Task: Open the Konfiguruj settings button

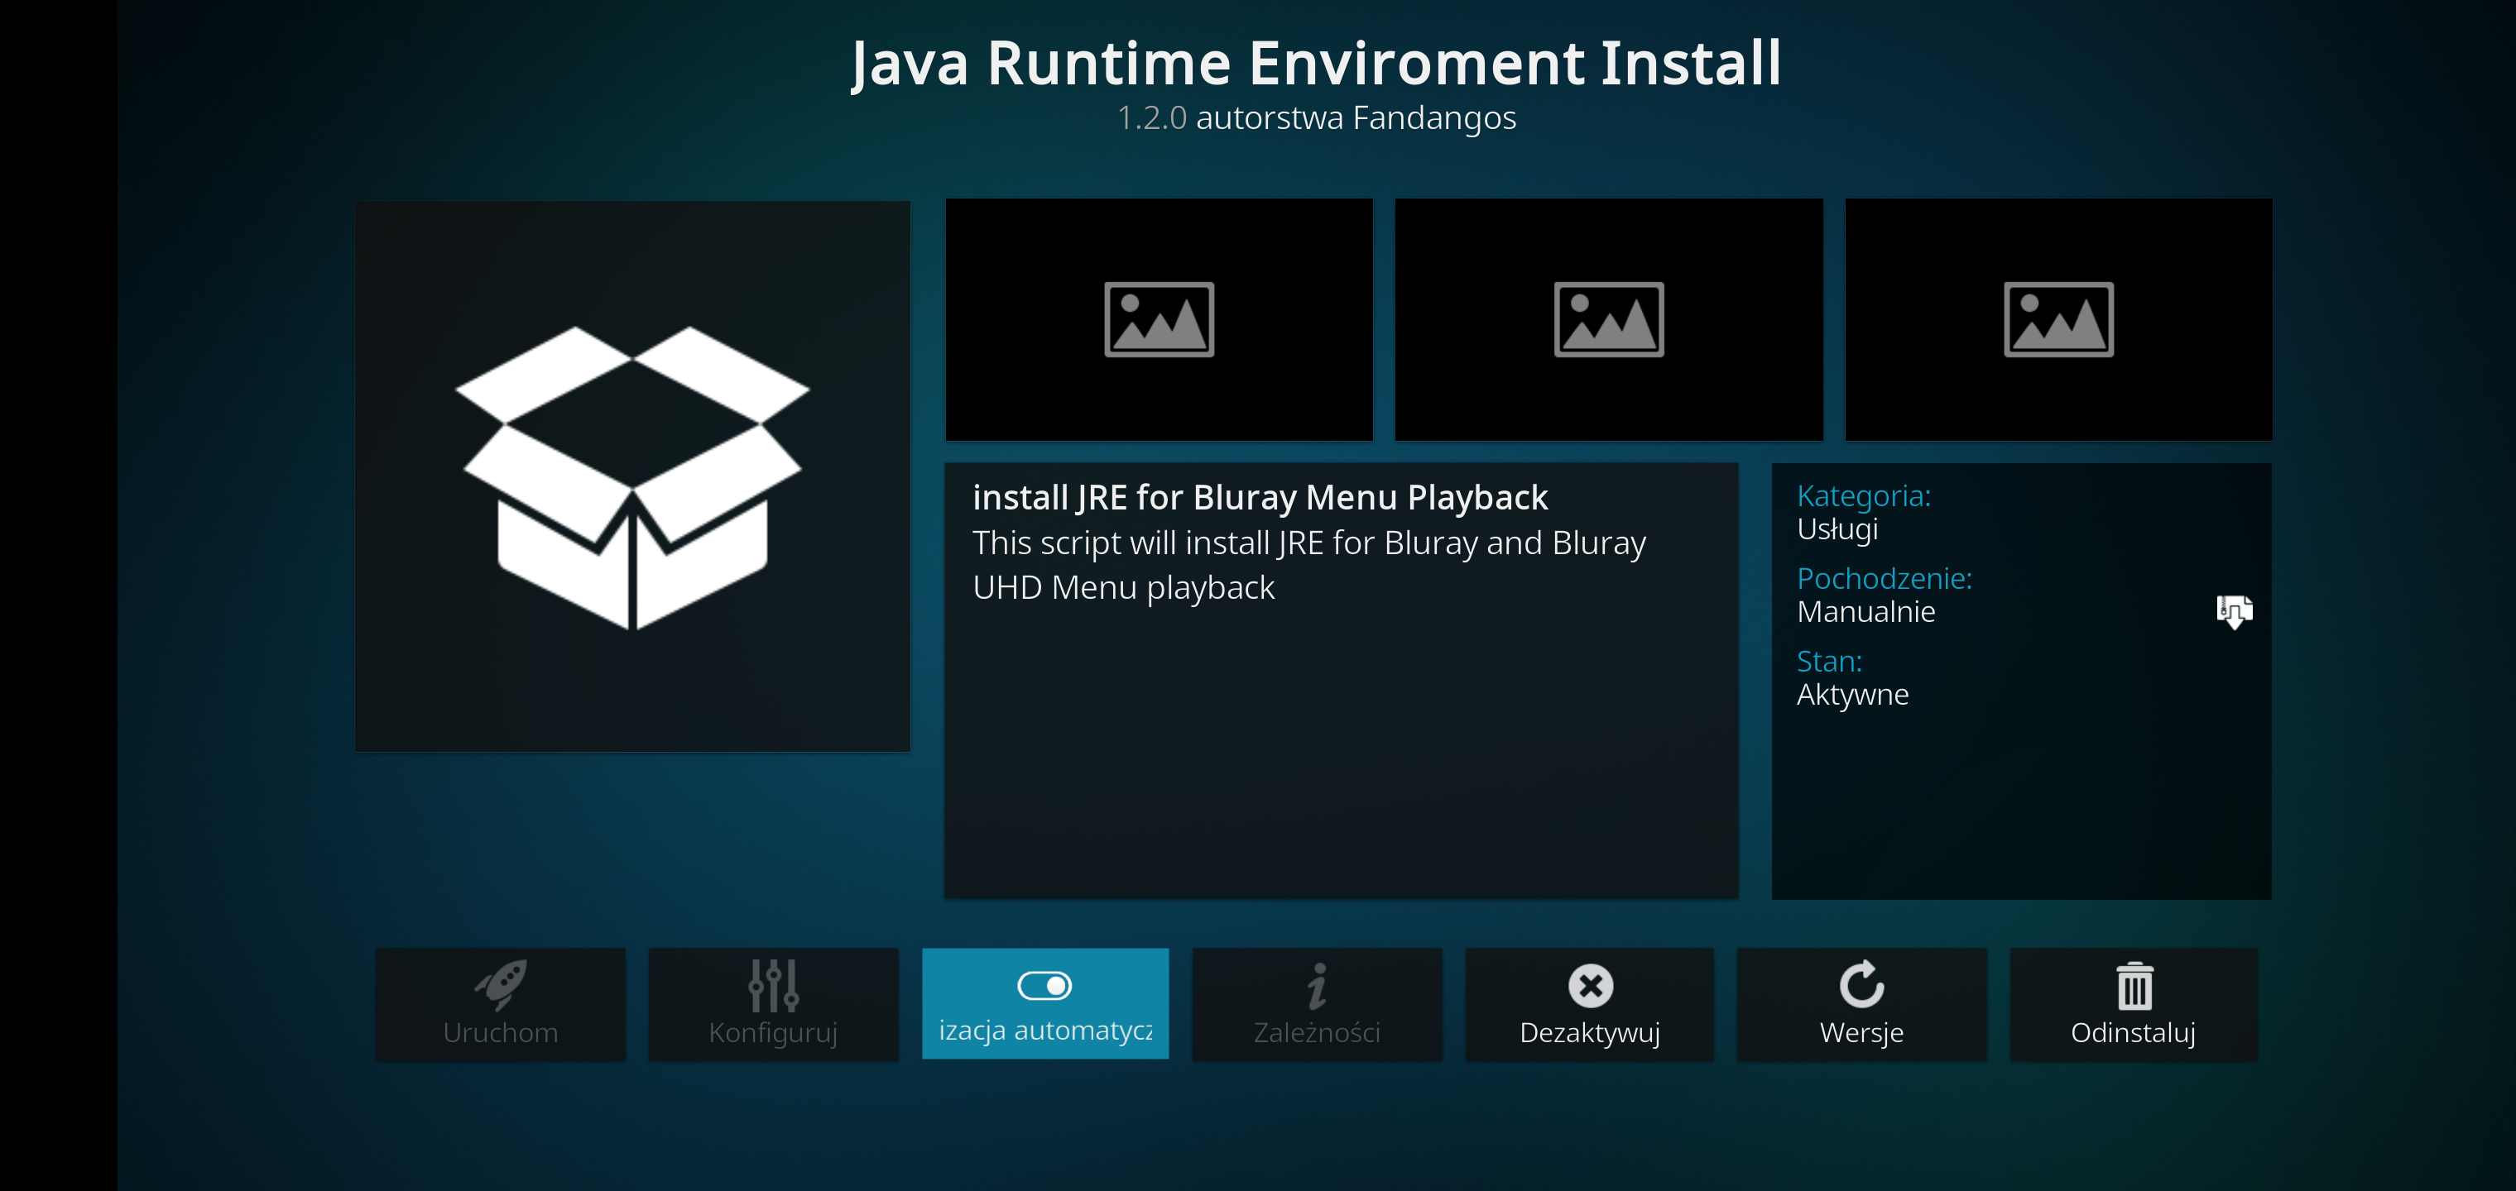Action: click(772, 1003)
